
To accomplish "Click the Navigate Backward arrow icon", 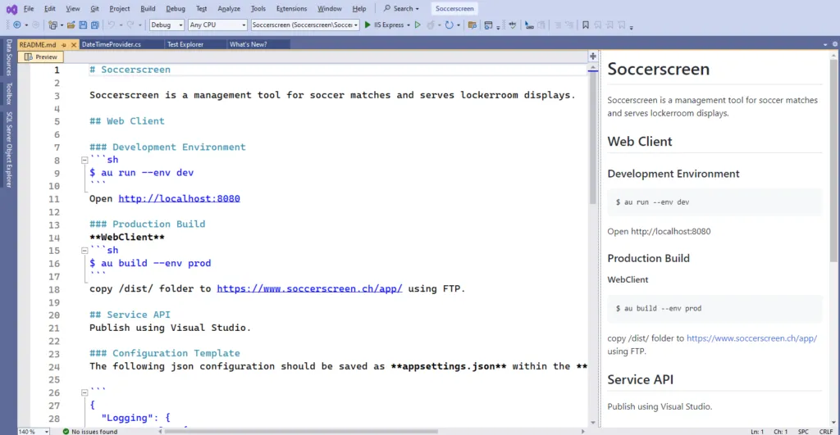I will tap(16, 25).
